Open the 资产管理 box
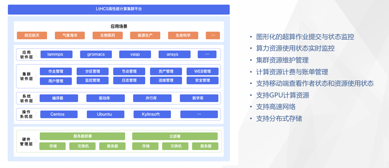This screenshot has width=389, height=168. [x=166, y=71]
